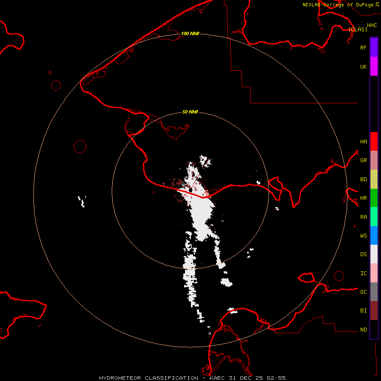Click the "GR" legend label

coord(363,160)
